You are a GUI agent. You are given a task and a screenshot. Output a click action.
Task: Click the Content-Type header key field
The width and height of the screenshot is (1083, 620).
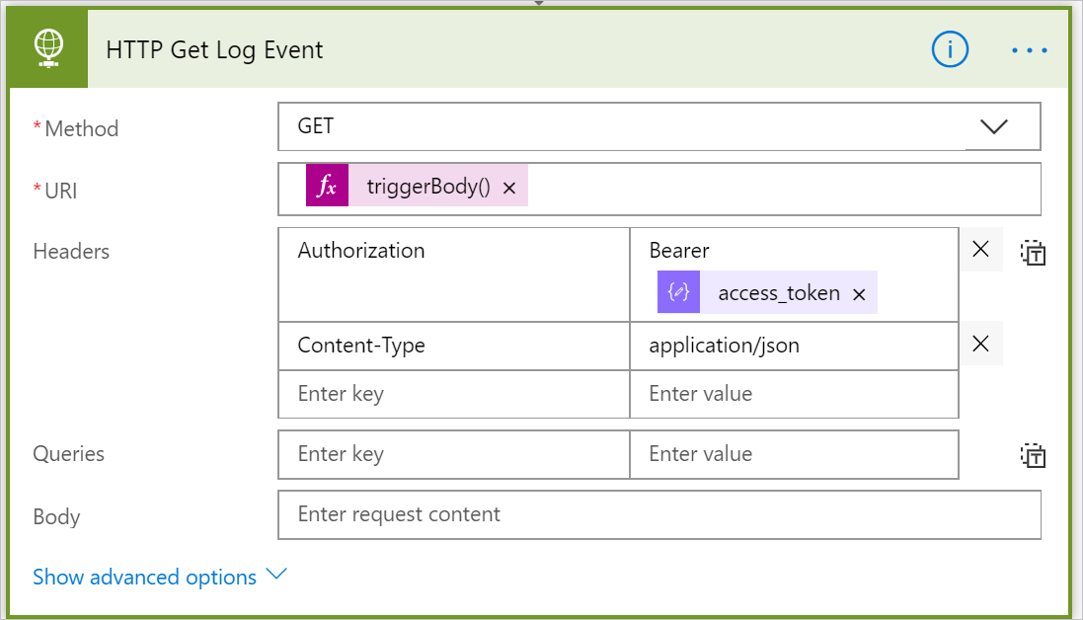[x=453, y=346]
